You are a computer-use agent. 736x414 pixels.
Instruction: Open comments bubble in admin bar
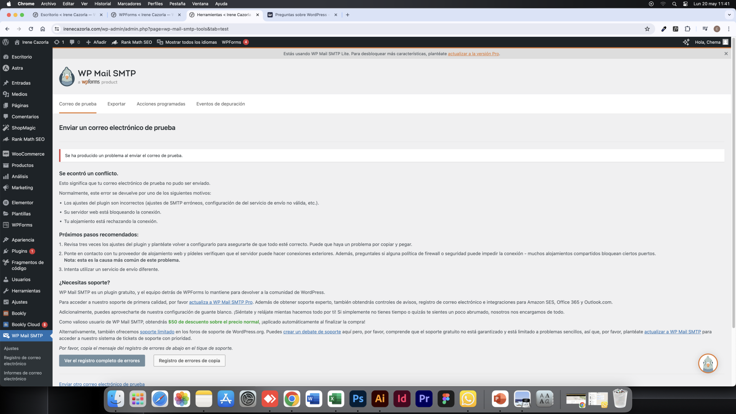75,42
